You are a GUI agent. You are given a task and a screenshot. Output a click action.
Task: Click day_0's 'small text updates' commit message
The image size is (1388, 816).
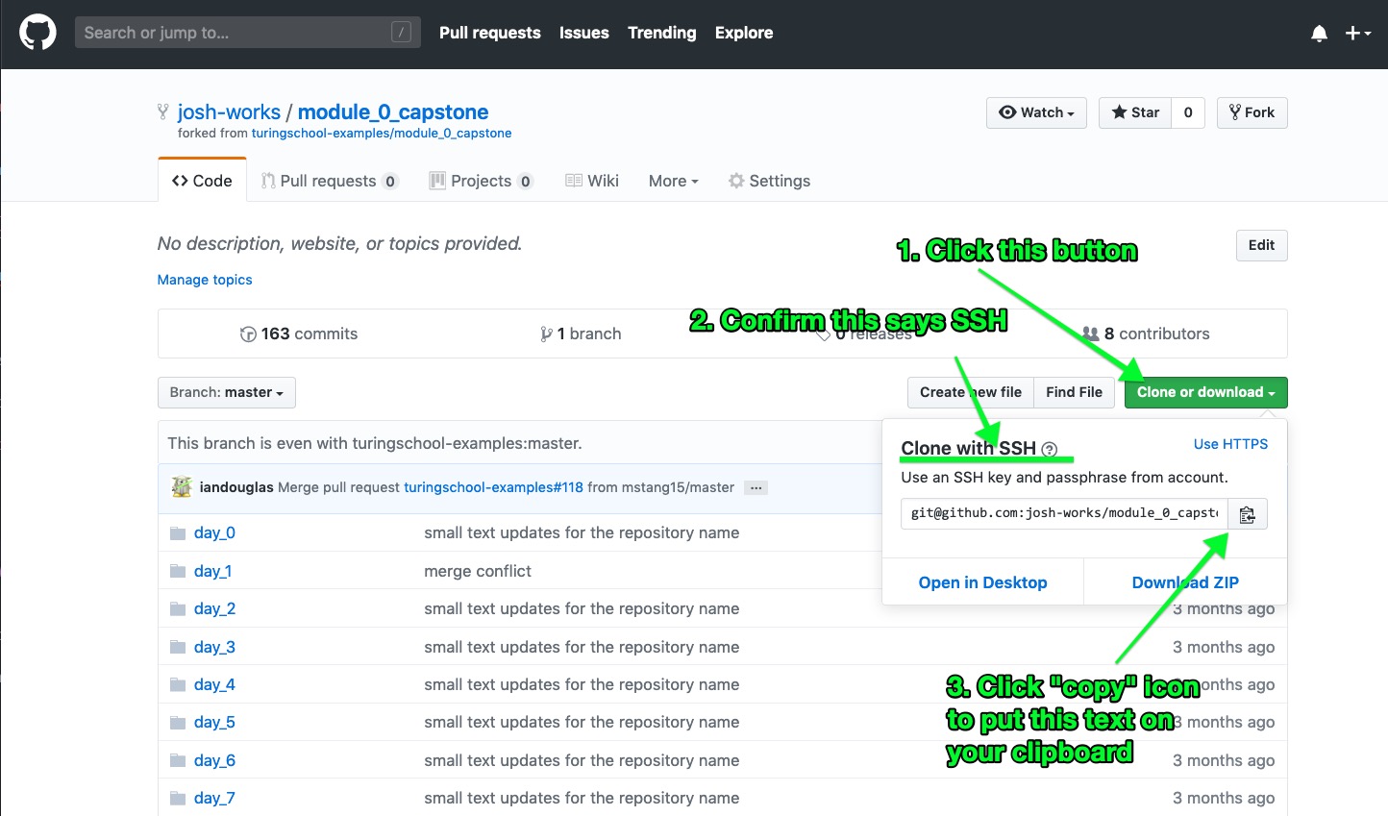coord(582,532)
